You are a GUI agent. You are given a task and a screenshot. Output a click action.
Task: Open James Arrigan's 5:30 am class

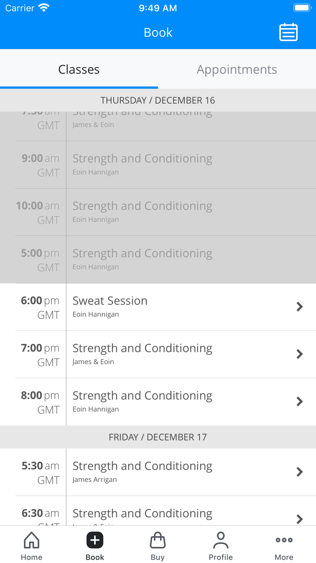pyautogui.click(x=158, y=472)
